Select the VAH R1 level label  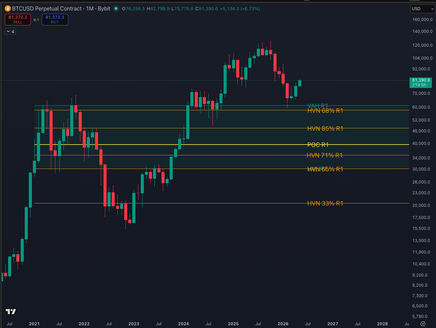point(318,106)
